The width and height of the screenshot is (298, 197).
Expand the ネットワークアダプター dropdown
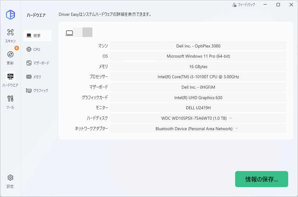(x=236, y=128)
